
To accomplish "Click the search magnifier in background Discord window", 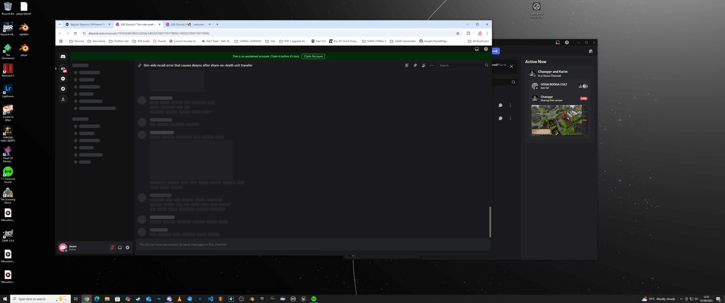I will click(514, 82).
